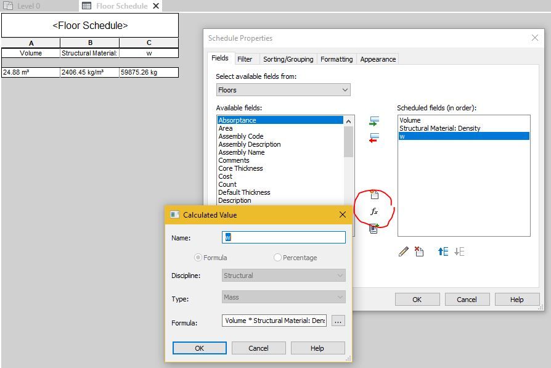Open the Floors available fields dropdown

[284, 90]
